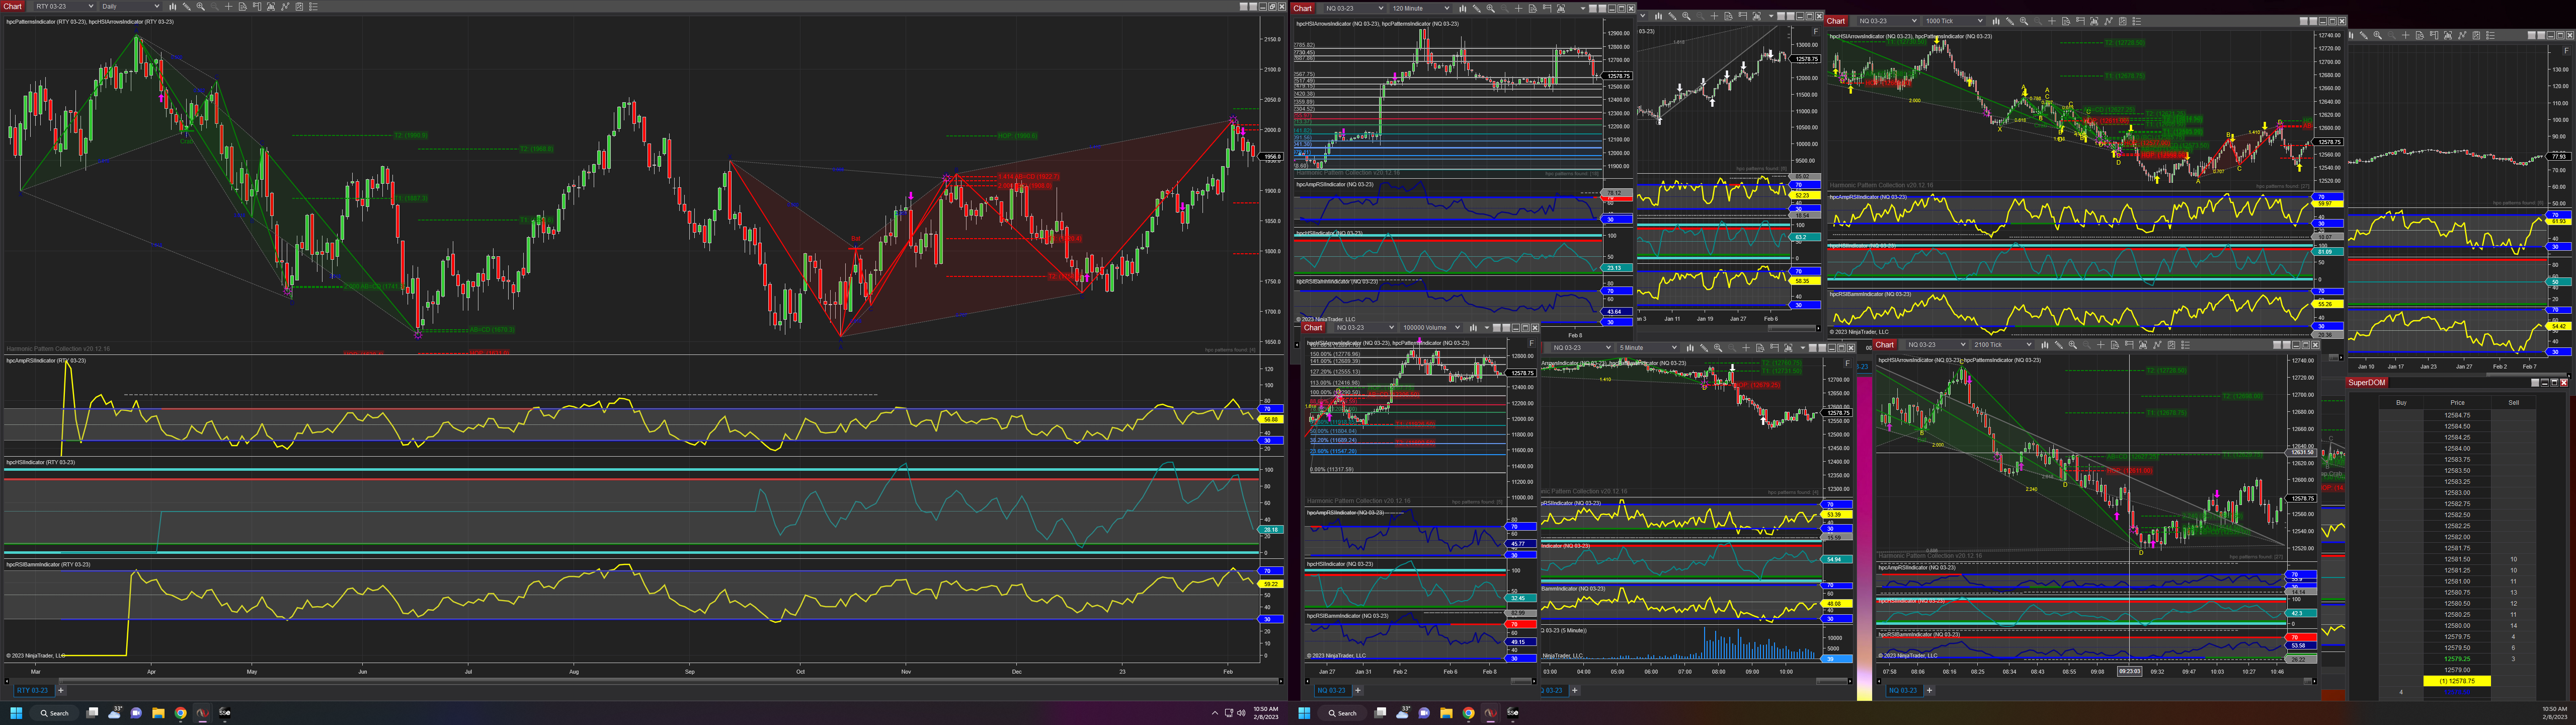Click zoom in icon on NQ 120 Minute chart

[1491, 8]
